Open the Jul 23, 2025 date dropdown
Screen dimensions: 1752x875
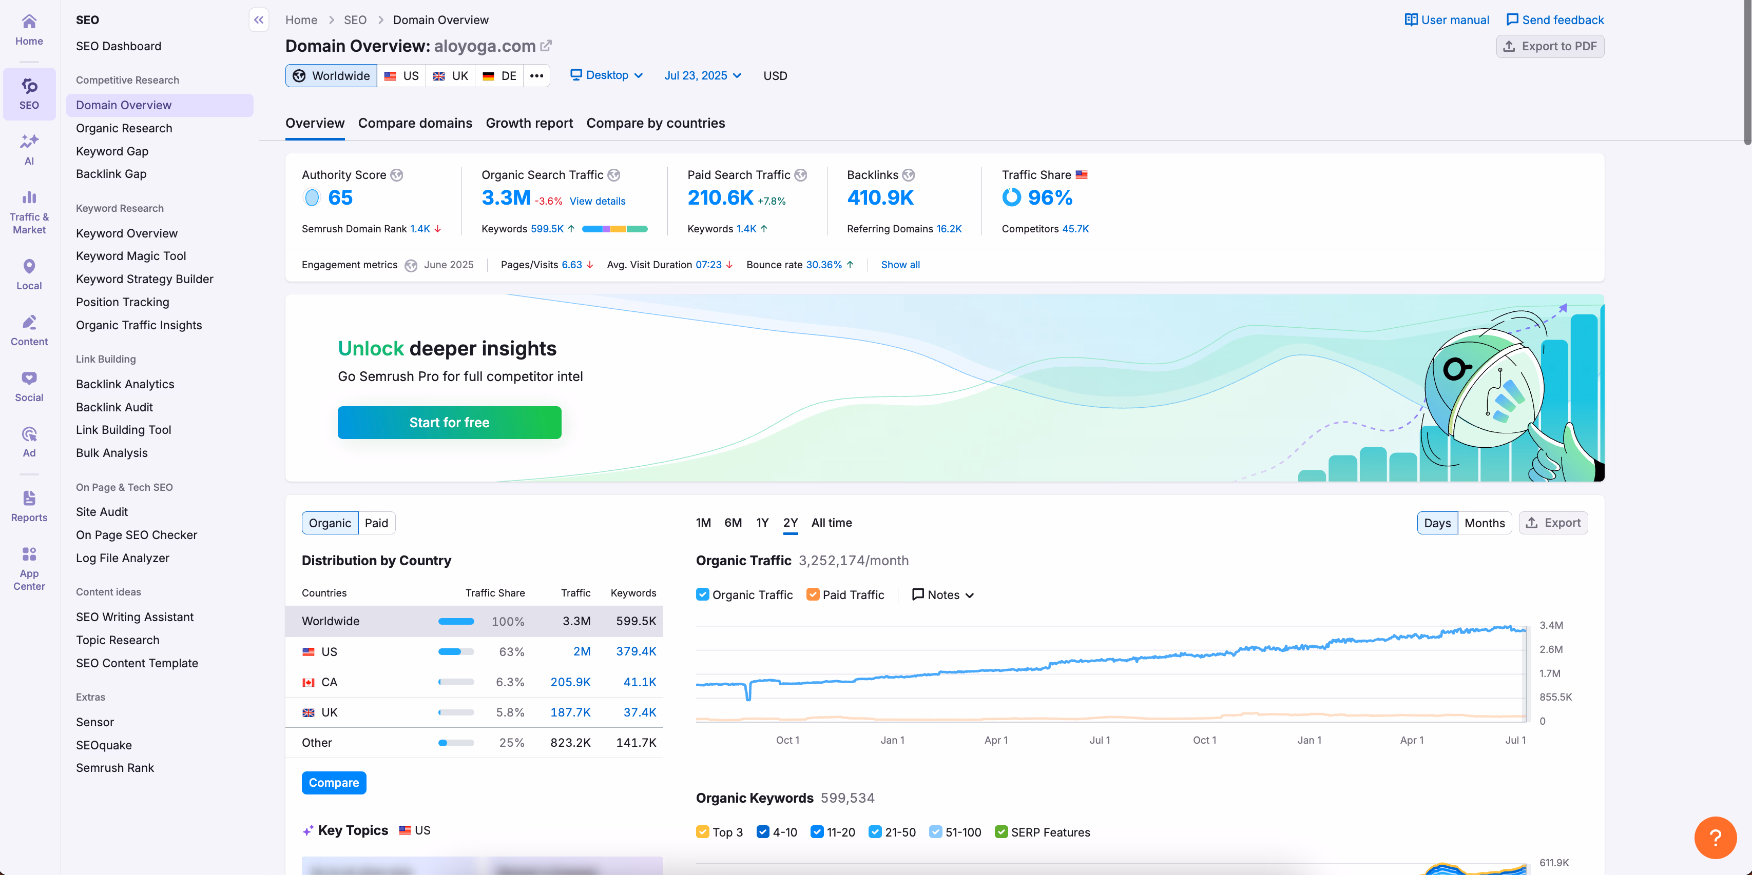[703, 75]
